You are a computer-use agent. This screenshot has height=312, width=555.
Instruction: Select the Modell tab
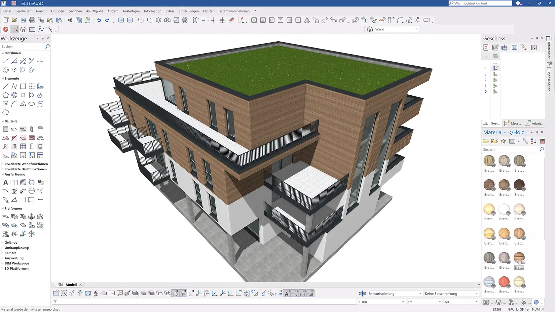[x=71, y=285]
